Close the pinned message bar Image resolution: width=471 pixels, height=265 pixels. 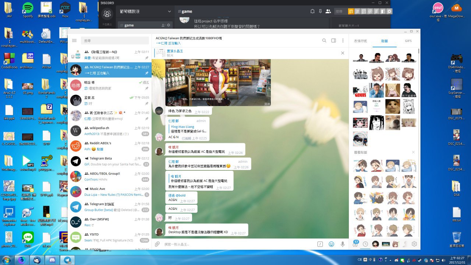coord(343,53)
